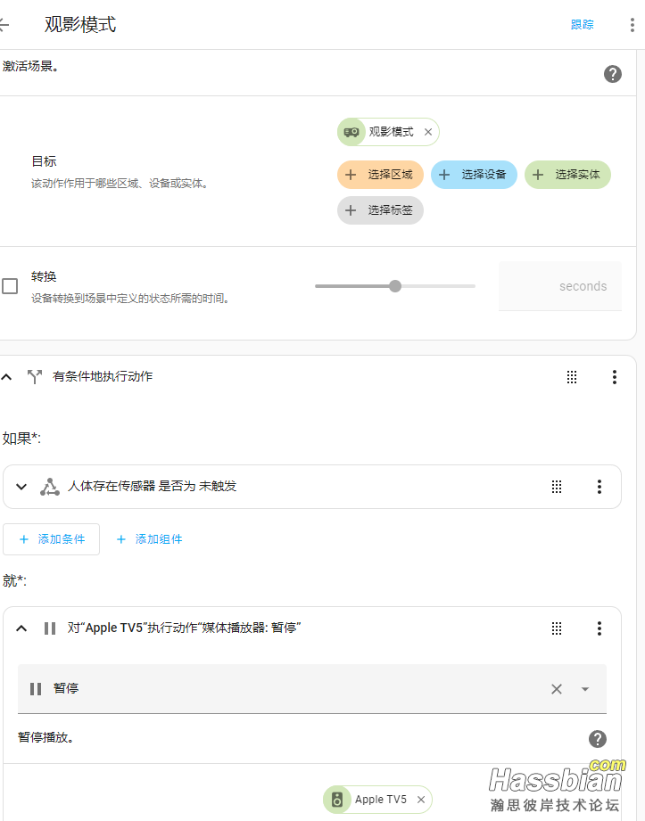Open help for 暂停播放
The height and width of the screenshot is (821, 645).
pos(598,739)
